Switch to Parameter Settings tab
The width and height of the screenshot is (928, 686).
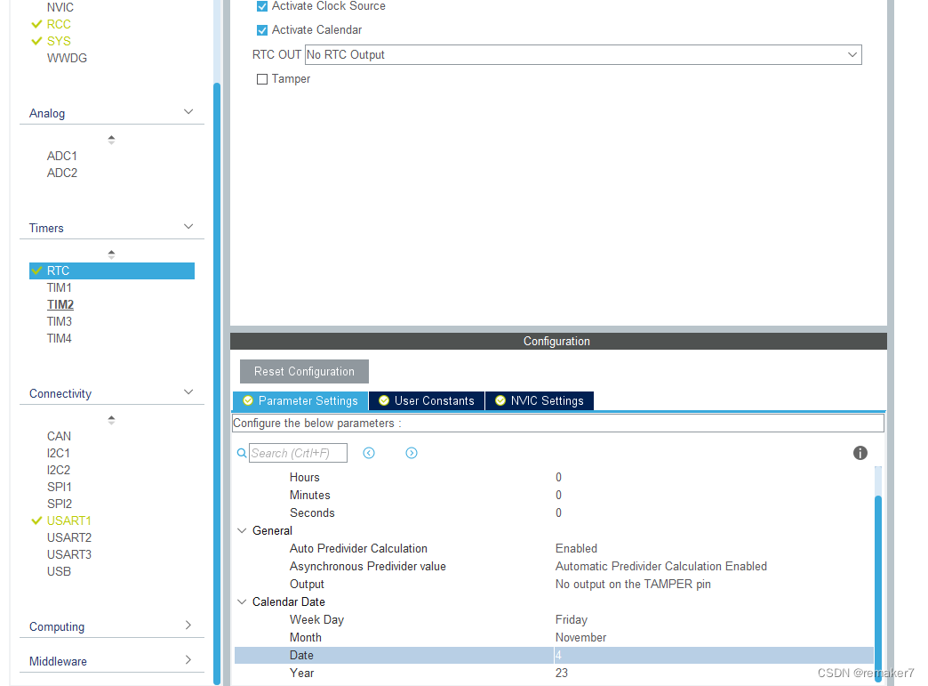click(300, 401)
